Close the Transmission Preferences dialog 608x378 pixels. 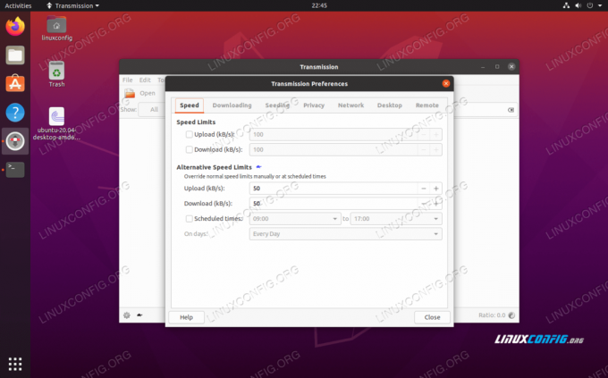(x=446, y=83)
